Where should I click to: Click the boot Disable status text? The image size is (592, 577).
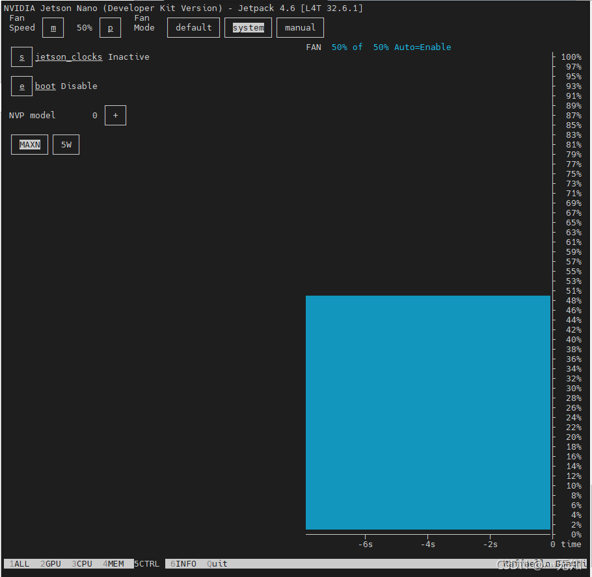click(79, 86)
